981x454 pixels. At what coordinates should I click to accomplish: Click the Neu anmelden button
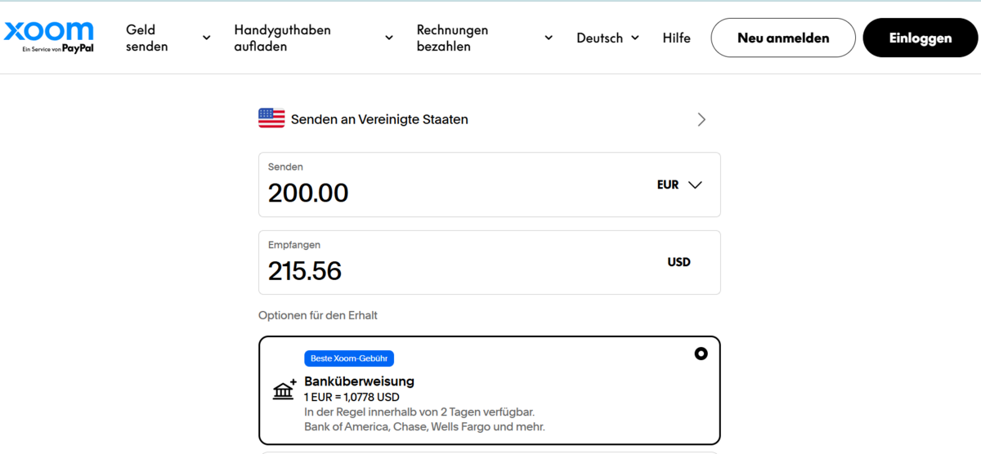coord(783,38)
